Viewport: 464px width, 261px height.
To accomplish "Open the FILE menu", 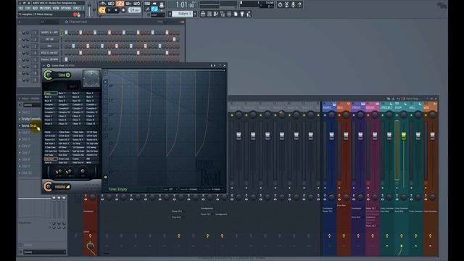I will [x=21, y=8].
